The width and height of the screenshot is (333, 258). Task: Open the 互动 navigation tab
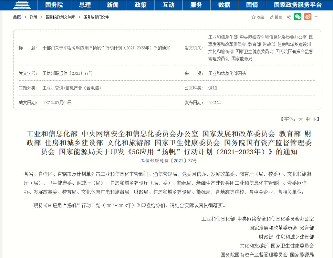coord(168,5)
